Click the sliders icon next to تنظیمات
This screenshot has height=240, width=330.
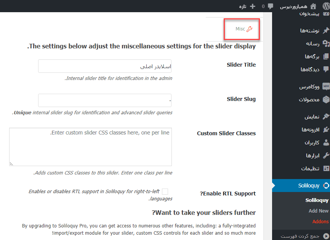click(326, 168)
